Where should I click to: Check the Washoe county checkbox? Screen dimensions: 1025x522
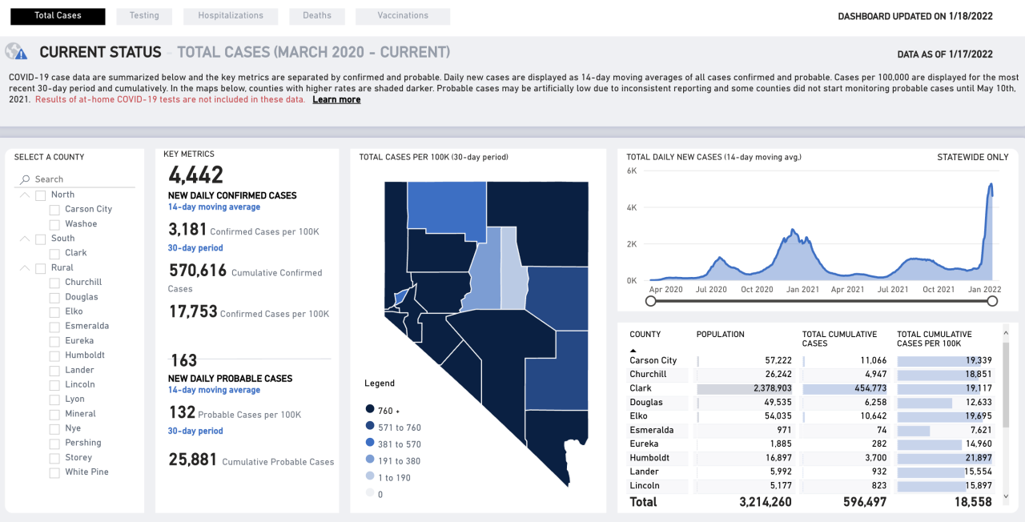54,224
